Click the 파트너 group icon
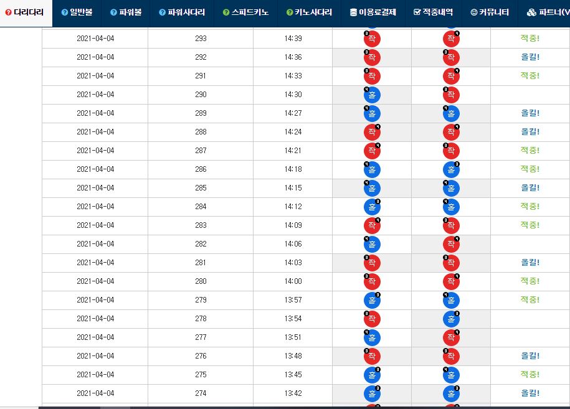The image size is (570, 409). pyautogui.click(x=531, y=12)
